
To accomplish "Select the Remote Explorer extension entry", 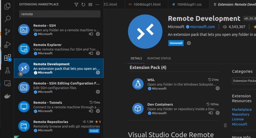I will pos(59,49).
